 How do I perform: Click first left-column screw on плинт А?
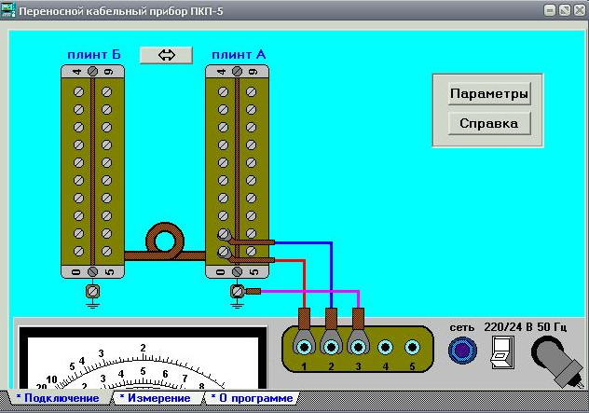[x=223, y=91]
